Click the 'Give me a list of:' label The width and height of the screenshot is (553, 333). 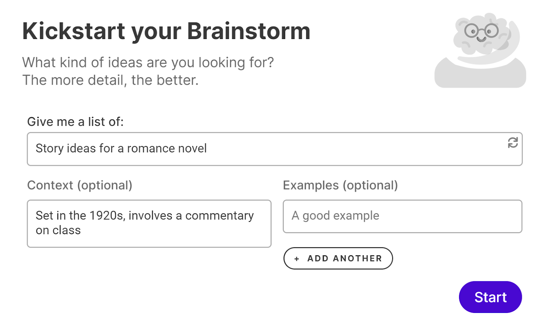point(75,122)
